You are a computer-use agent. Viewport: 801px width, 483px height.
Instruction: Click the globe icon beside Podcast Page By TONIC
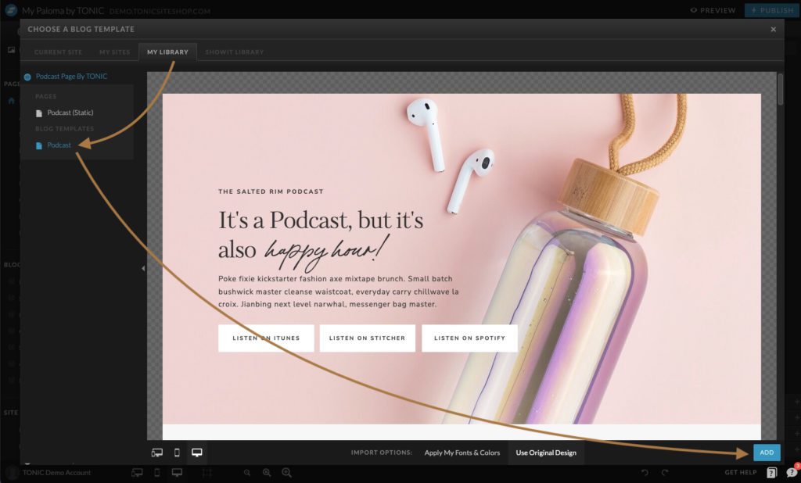(28, 77)
